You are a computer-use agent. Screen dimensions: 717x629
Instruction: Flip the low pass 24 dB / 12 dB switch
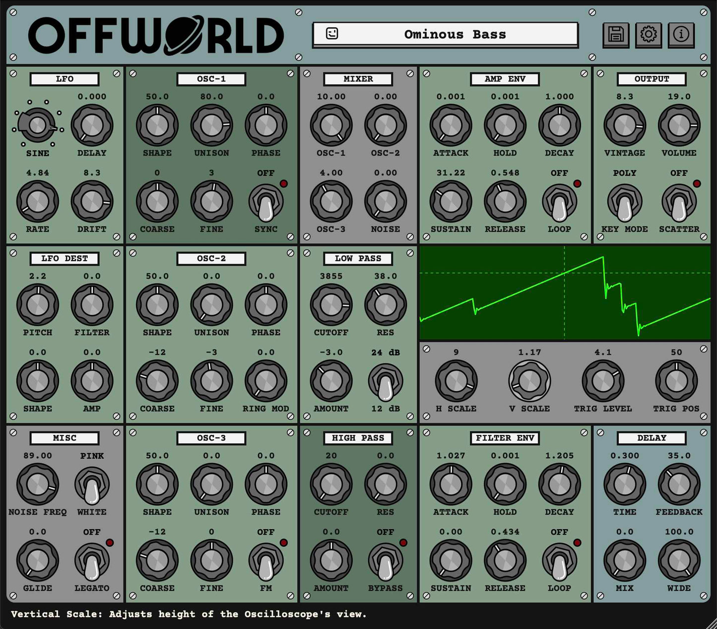pos(386,382)
